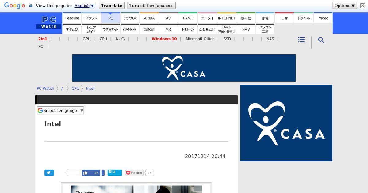Click the NUC/ topic link
The image size is (368, 193).
point(121,39)
